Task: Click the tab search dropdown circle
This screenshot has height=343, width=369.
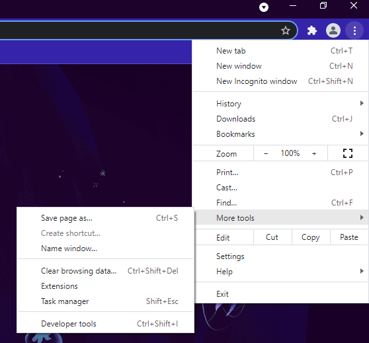Action: tap(264, 7)
